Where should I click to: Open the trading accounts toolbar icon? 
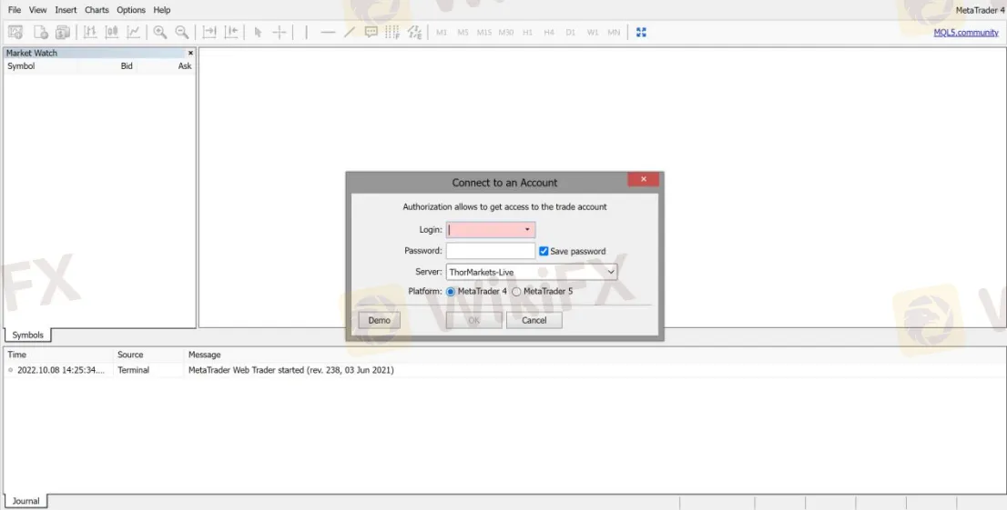tap(63, 32)
